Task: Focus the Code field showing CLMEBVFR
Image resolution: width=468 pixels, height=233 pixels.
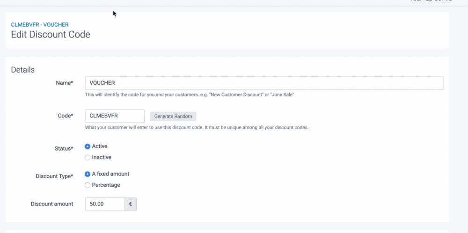Action: point(115,116)
